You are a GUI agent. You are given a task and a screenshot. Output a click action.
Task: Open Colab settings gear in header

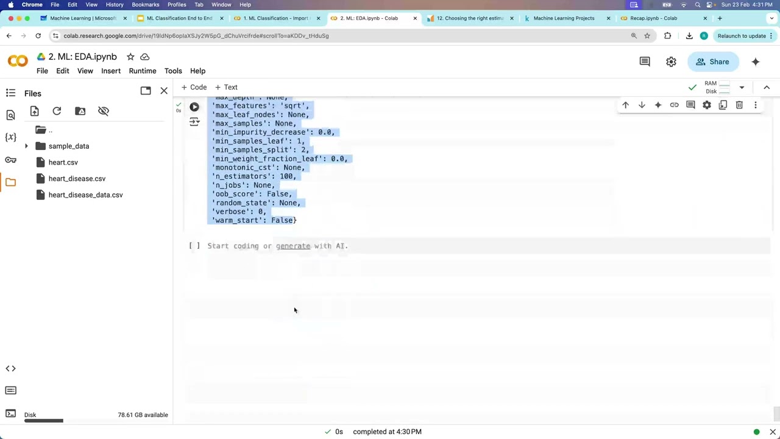[671, 62]
